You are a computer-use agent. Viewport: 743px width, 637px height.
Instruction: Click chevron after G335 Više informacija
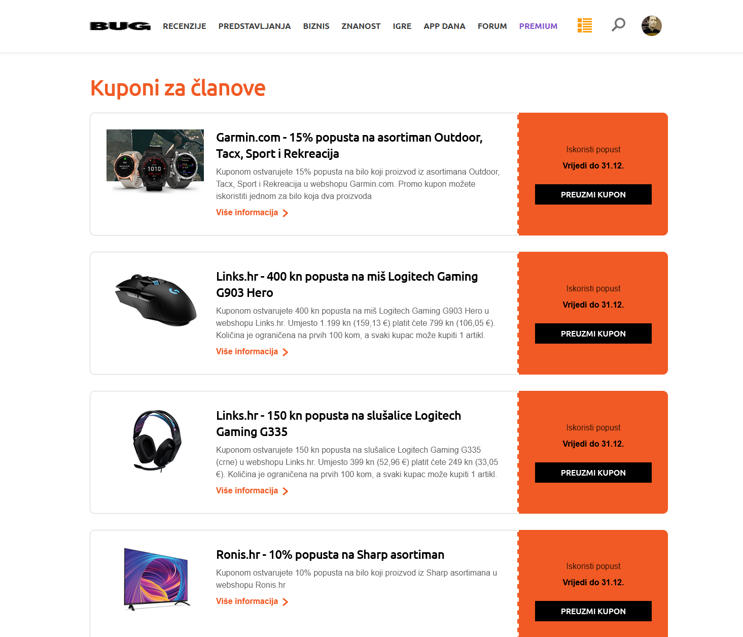pos(286,491)
